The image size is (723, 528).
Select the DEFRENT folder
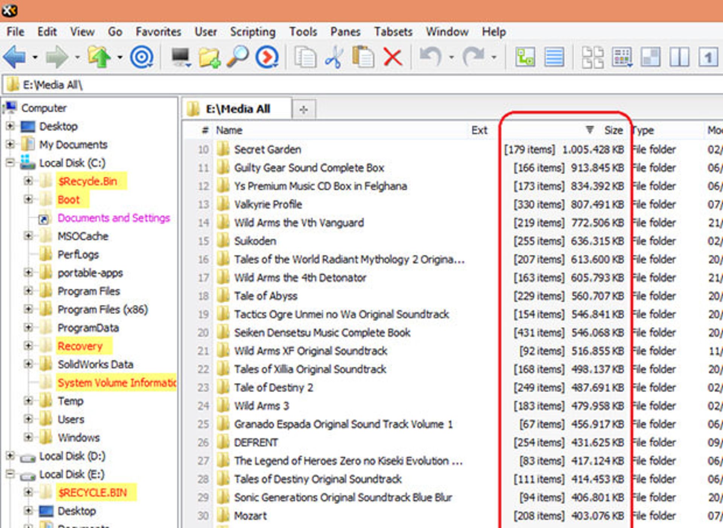point(256,442)
